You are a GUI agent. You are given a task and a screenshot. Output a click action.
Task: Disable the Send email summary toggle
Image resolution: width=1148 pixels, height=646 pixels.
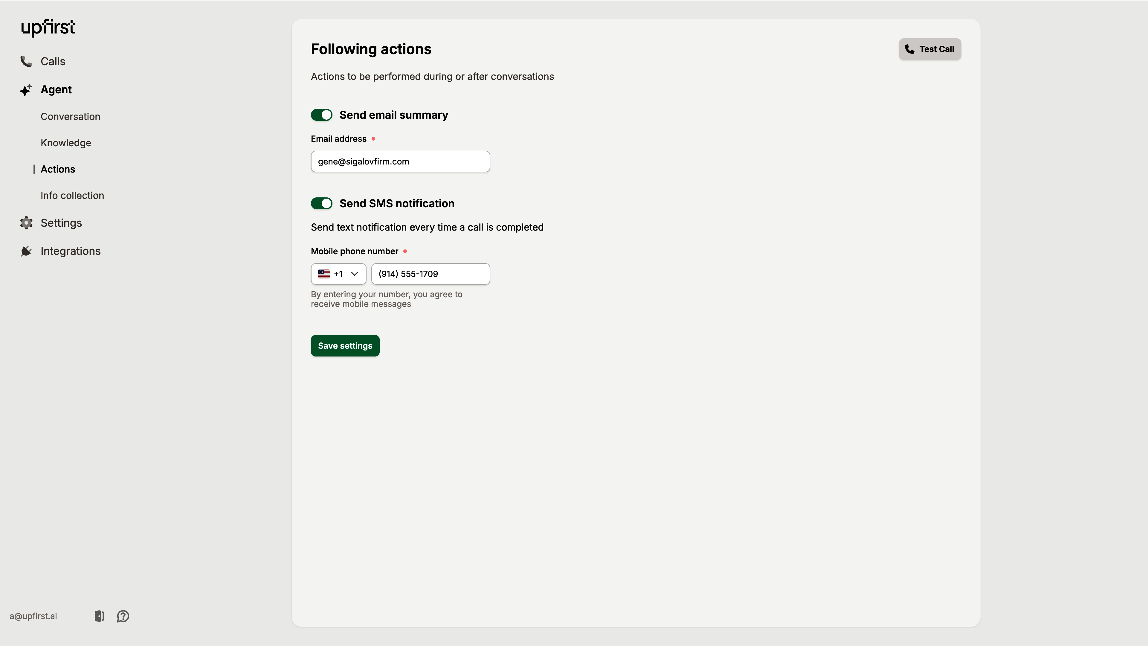[x=322, y=115]
